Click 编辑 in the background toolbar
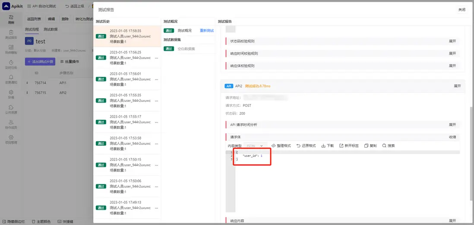 [x=51, y=19]
